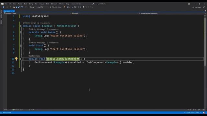The image size is (207, 116).
Task: Click the MonoBehaviour base class name
Action: point(67,26)
